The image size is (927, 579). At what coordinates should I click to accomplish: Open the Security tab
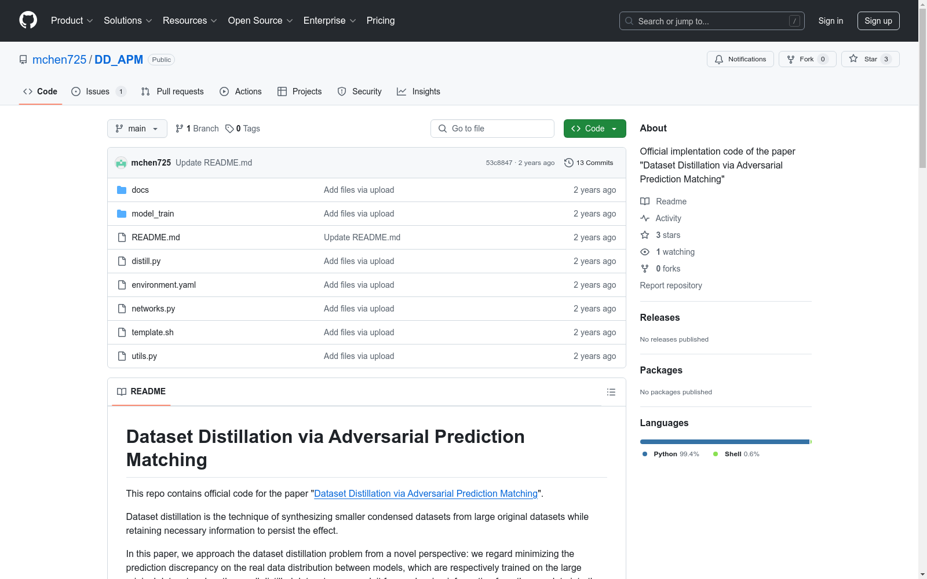(360, 91)
